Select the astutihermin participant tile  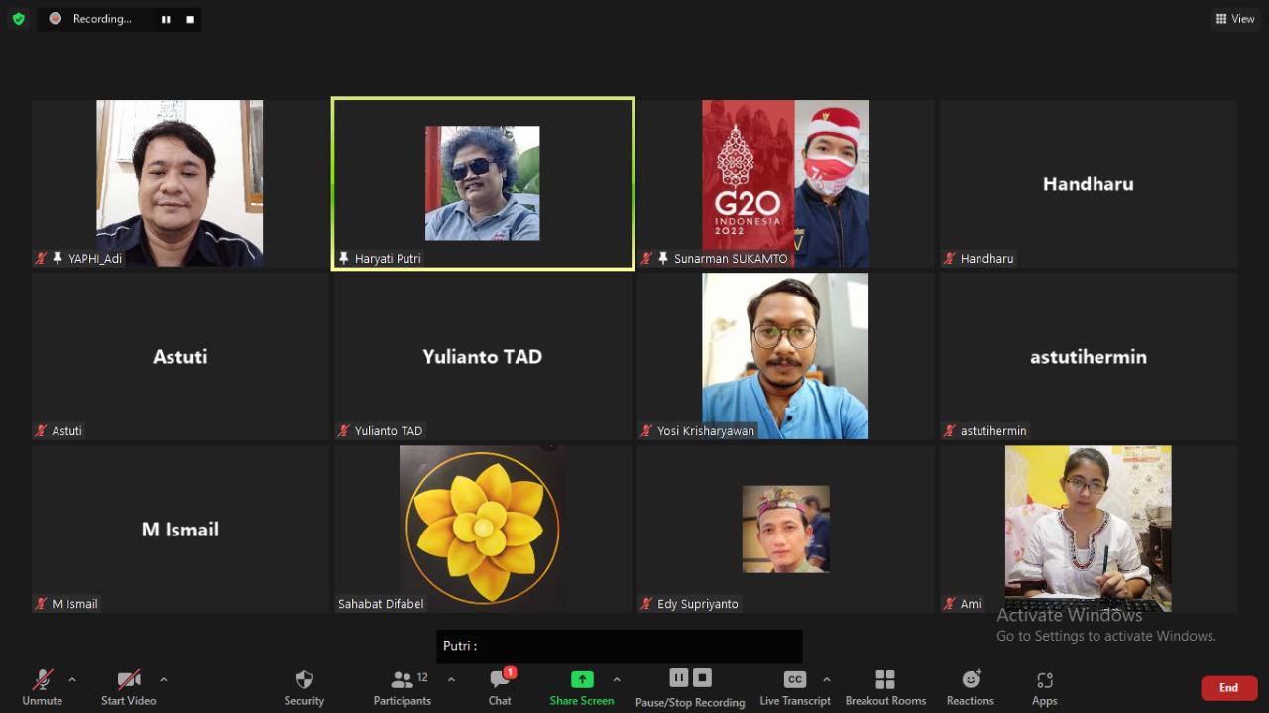1088,356
